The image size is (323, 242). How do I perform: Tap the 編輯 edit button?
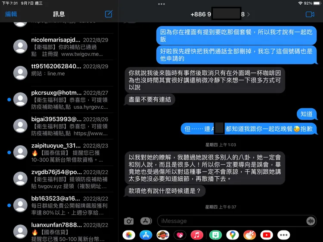(x=11, y=14)
